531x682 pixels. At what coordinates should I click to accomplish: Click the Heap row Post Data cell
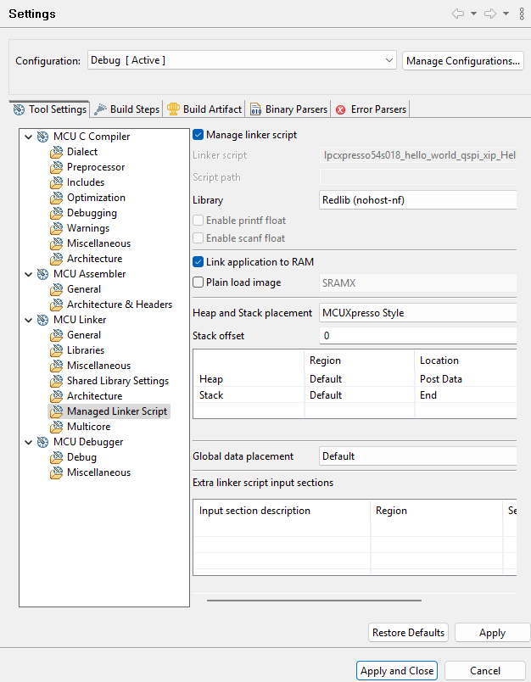pos(466,379)
